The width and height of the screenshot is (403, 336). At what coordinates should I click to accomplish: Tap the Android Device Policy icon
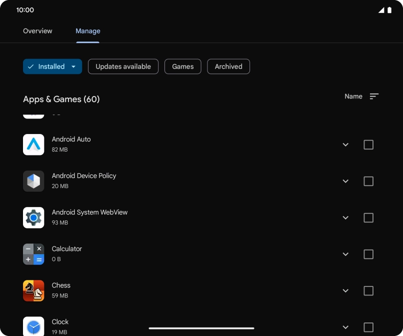click(x=33, y=181)
